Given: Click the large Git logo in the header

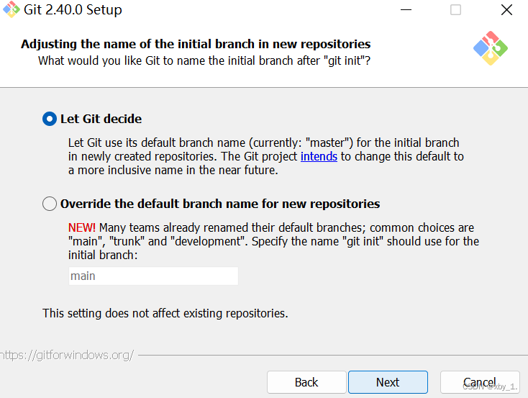Looking at the screenshot, I should pyautogui.click(x=491, y=48).
